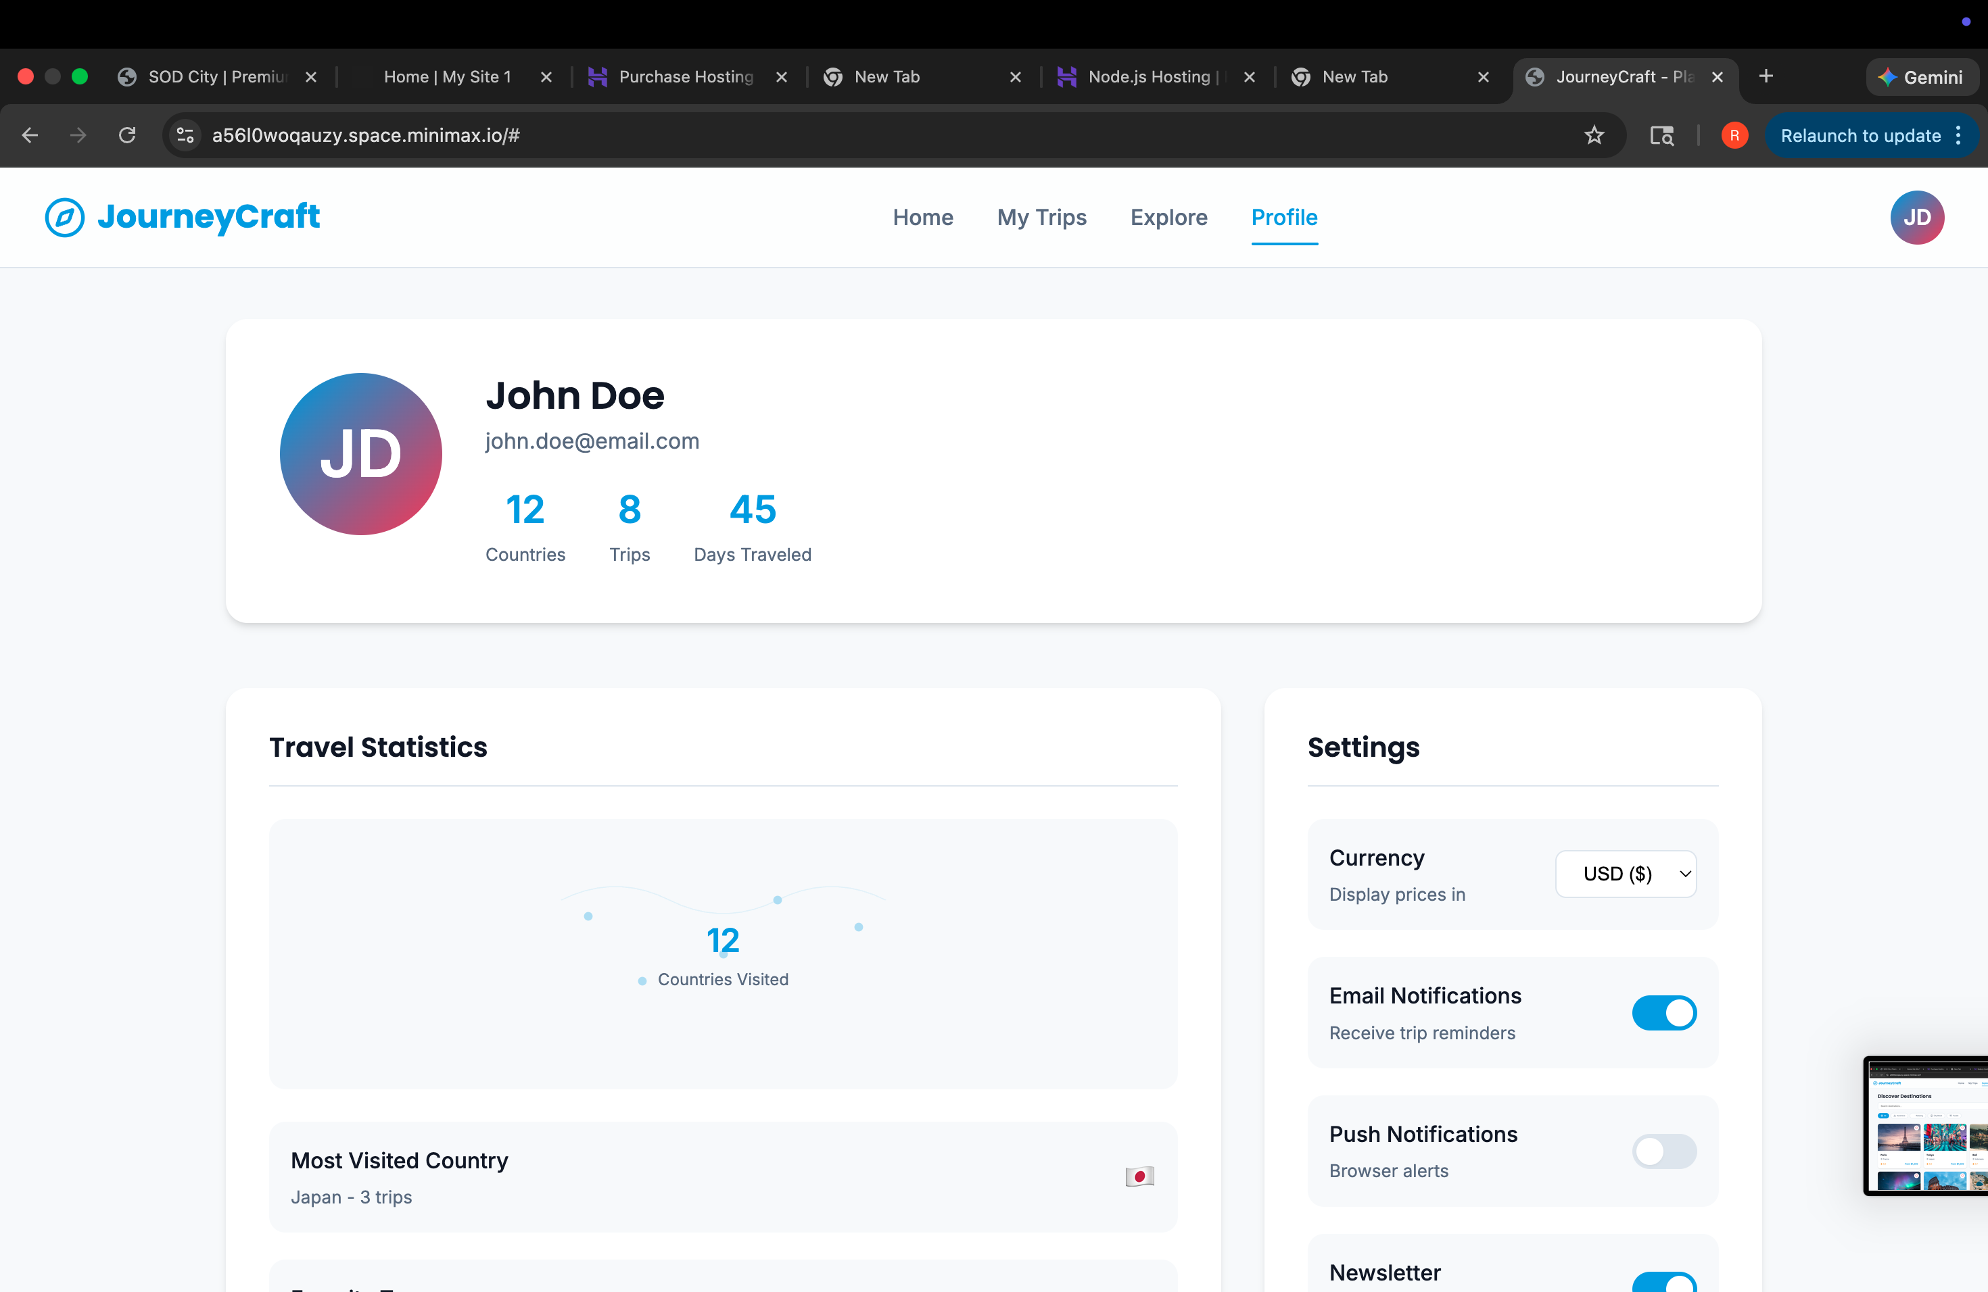1988x1292 pixels.
Task: Open the screenshot preview thumbnail
Action: pyautogui.click(x=1925, y=1125)
